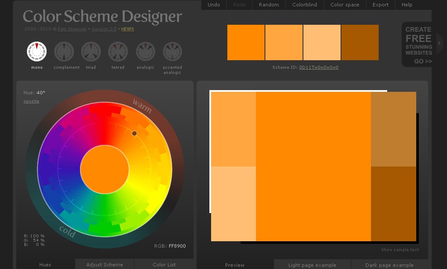This screenshot has width=447, height=269.
Task: Select the triad scheme icon
Action: click(91, 52)
